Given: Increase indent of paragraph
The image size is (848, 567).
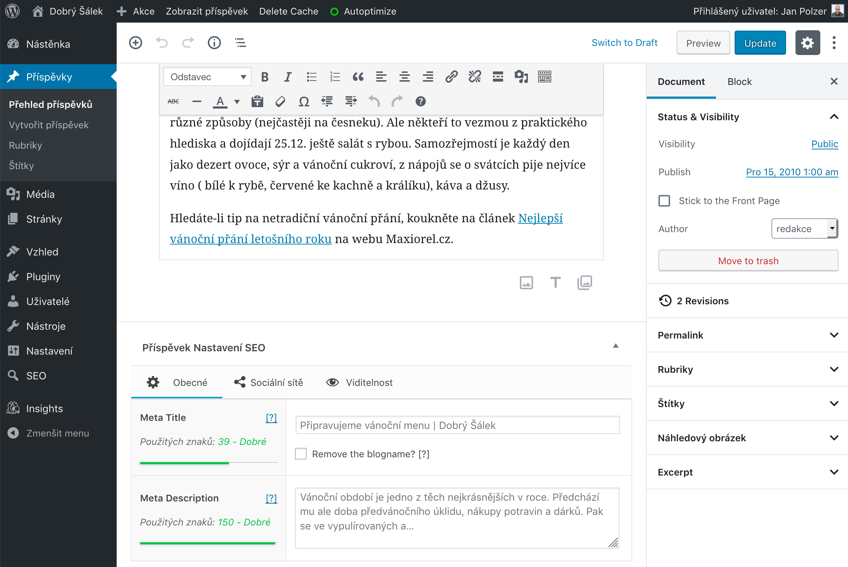Looking at the screenshot, I should 351,101.
